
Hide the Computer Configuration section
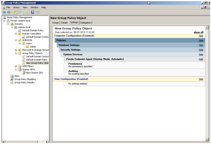click(201, 36)
